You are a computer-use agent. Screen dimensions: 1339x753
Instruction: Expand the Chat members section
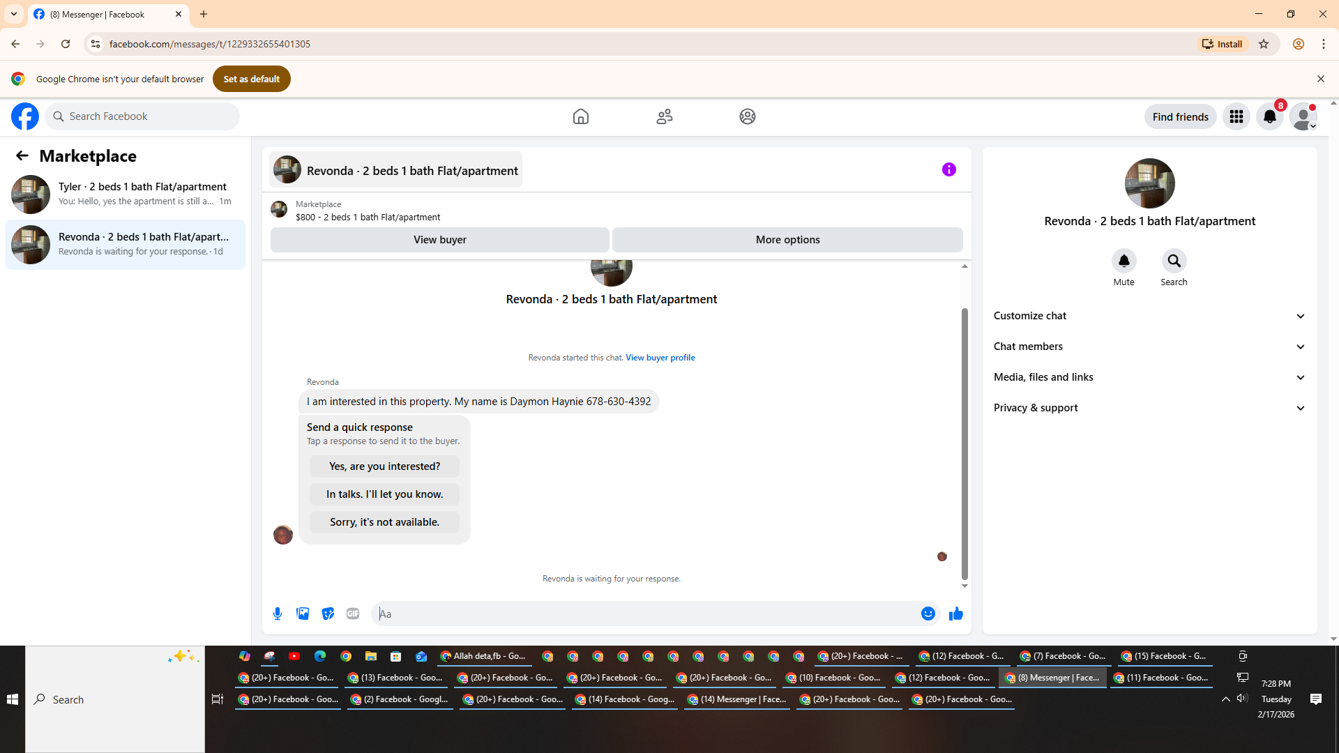click(1149, 347)
